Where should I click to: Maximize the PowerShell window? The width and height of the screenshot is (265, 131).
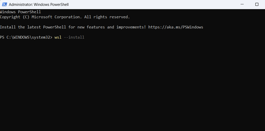point(257,4)
